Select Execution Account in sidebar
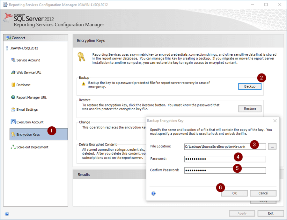This screenshot has height=220, width=287. click(30, 122)
